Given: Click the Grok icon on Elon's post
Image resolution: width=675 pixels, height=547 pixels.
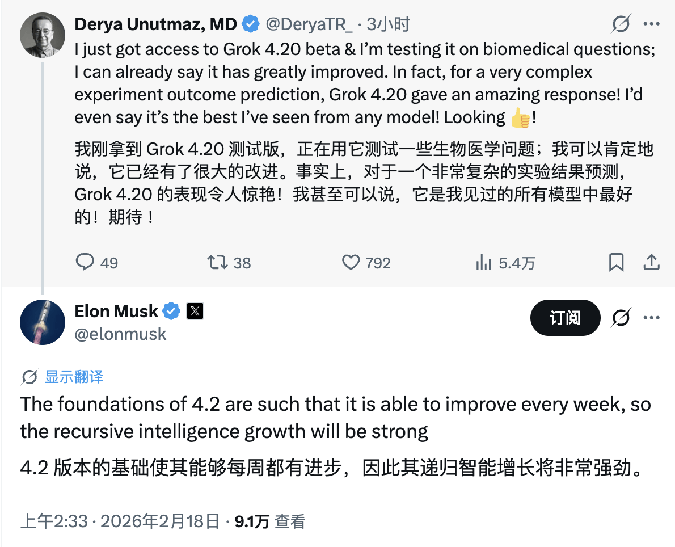Looking at the screenshot, I should click(621, 318).
